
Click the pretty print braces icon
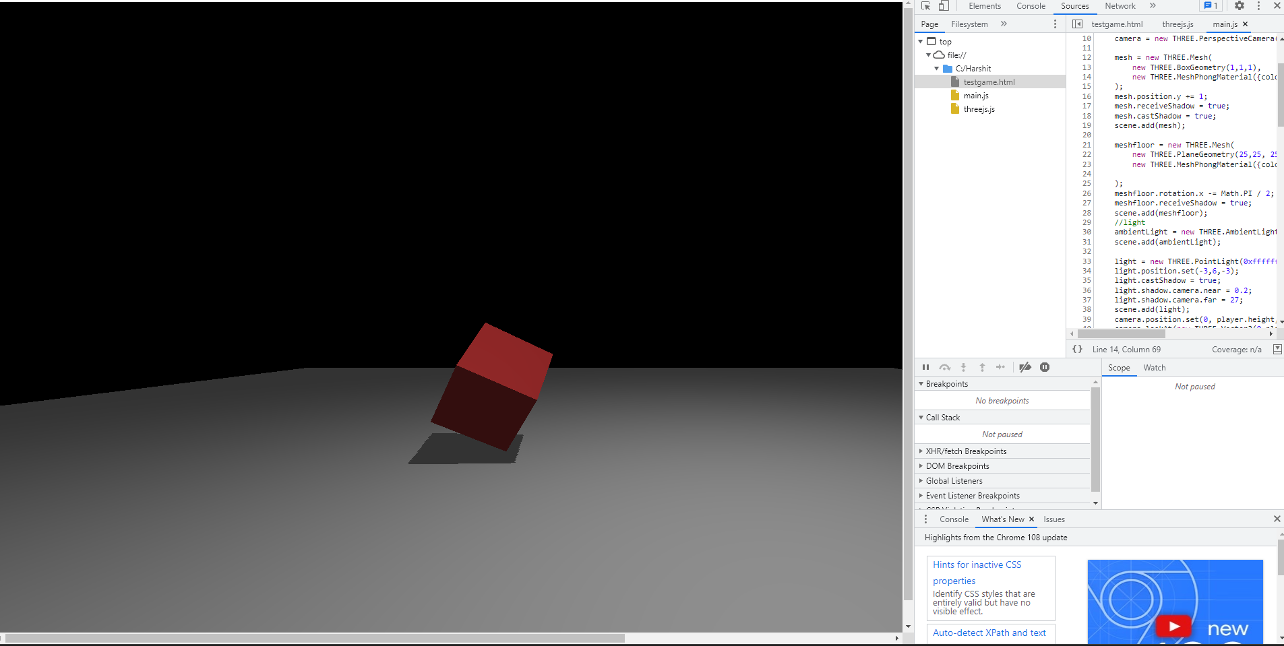tap(1077, 349)
